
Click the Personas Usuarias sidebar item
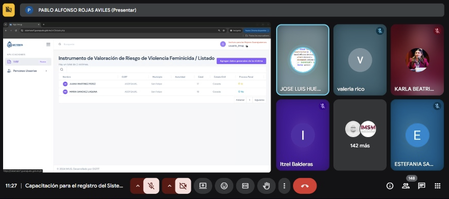pyautogui.click(x=25, y=71)
